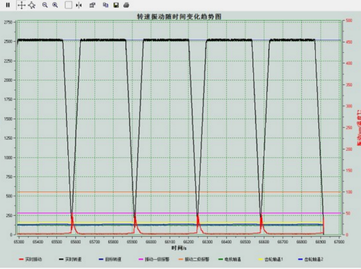
Task: Click the zoom out magnifier icon
Action: (x=45, y=5)
